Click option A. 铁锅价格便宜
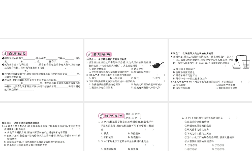The image size is (252, 151). (97, 69)
